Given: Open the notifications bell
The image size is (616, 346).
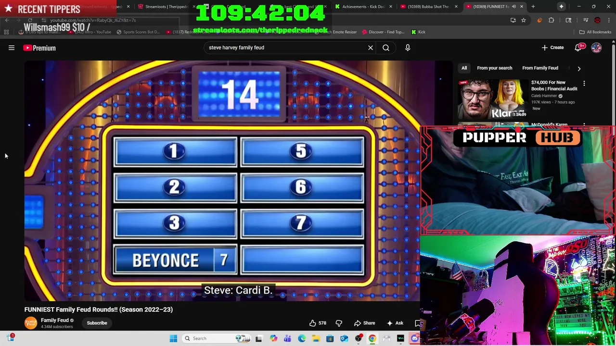Looking at the screenshot, I should point(579,48).
